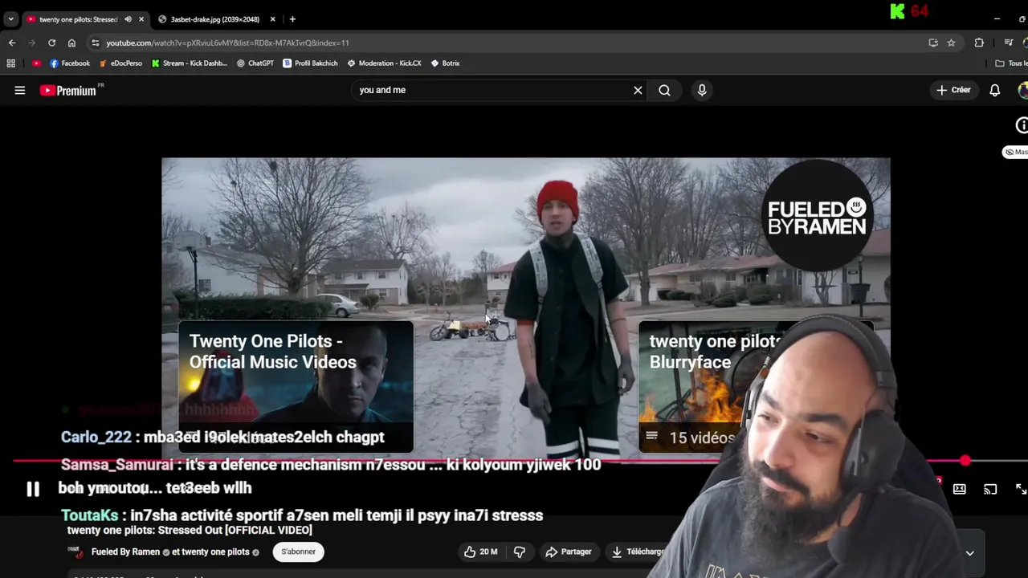
Task: Open Stream - Kick Dashboard bookmark
Action: (x=190, y=63)
